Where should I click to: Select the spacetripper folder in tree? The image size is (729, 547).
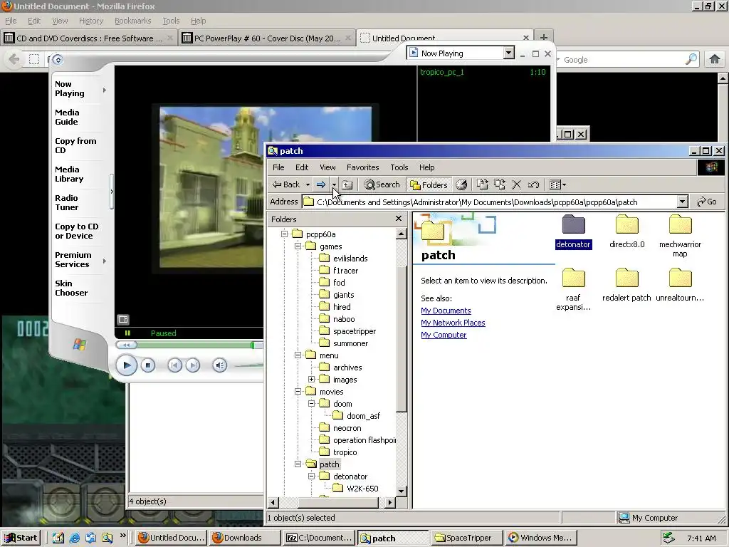click(x=355, y=331)
